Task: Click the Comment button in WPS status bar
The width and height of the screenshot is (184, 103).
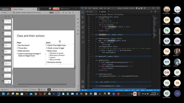Action: [32, 90]
